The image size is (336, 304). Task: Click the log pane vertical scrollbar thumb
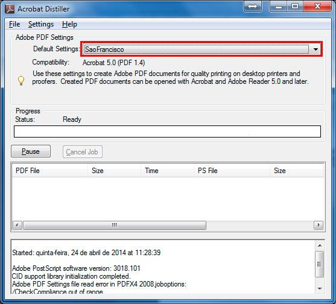pos(320,264)
